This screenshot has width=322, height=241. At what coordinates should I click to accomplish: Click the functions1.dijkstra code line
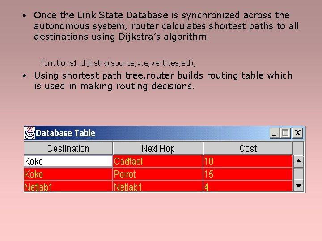click(118, 63)
